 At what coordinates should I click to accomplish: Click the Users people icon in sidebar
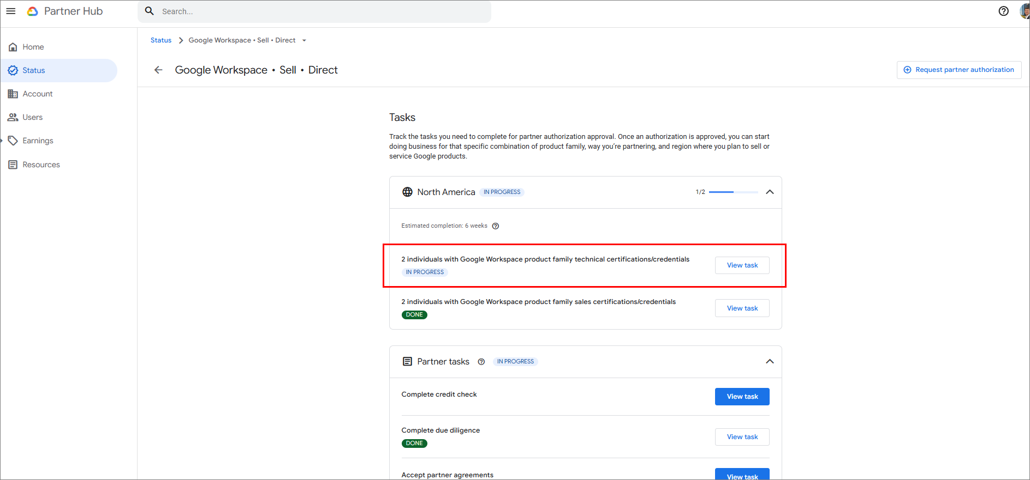point(13,117)
